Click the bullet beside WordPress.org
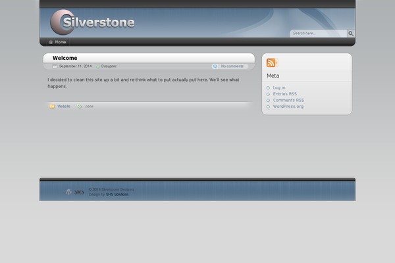Viewport: 395px width, 263px height. coord(268,107)
